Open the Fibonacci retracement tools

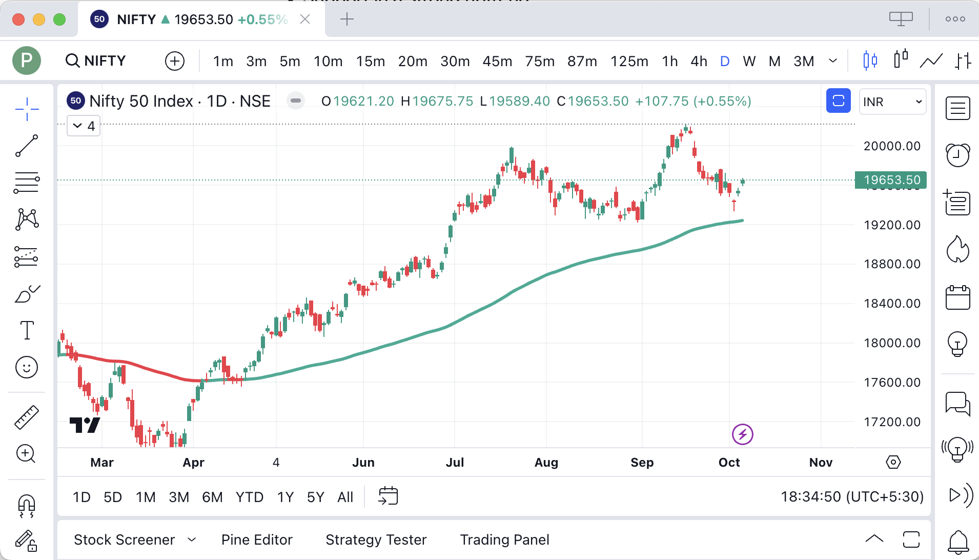point(27,183)
